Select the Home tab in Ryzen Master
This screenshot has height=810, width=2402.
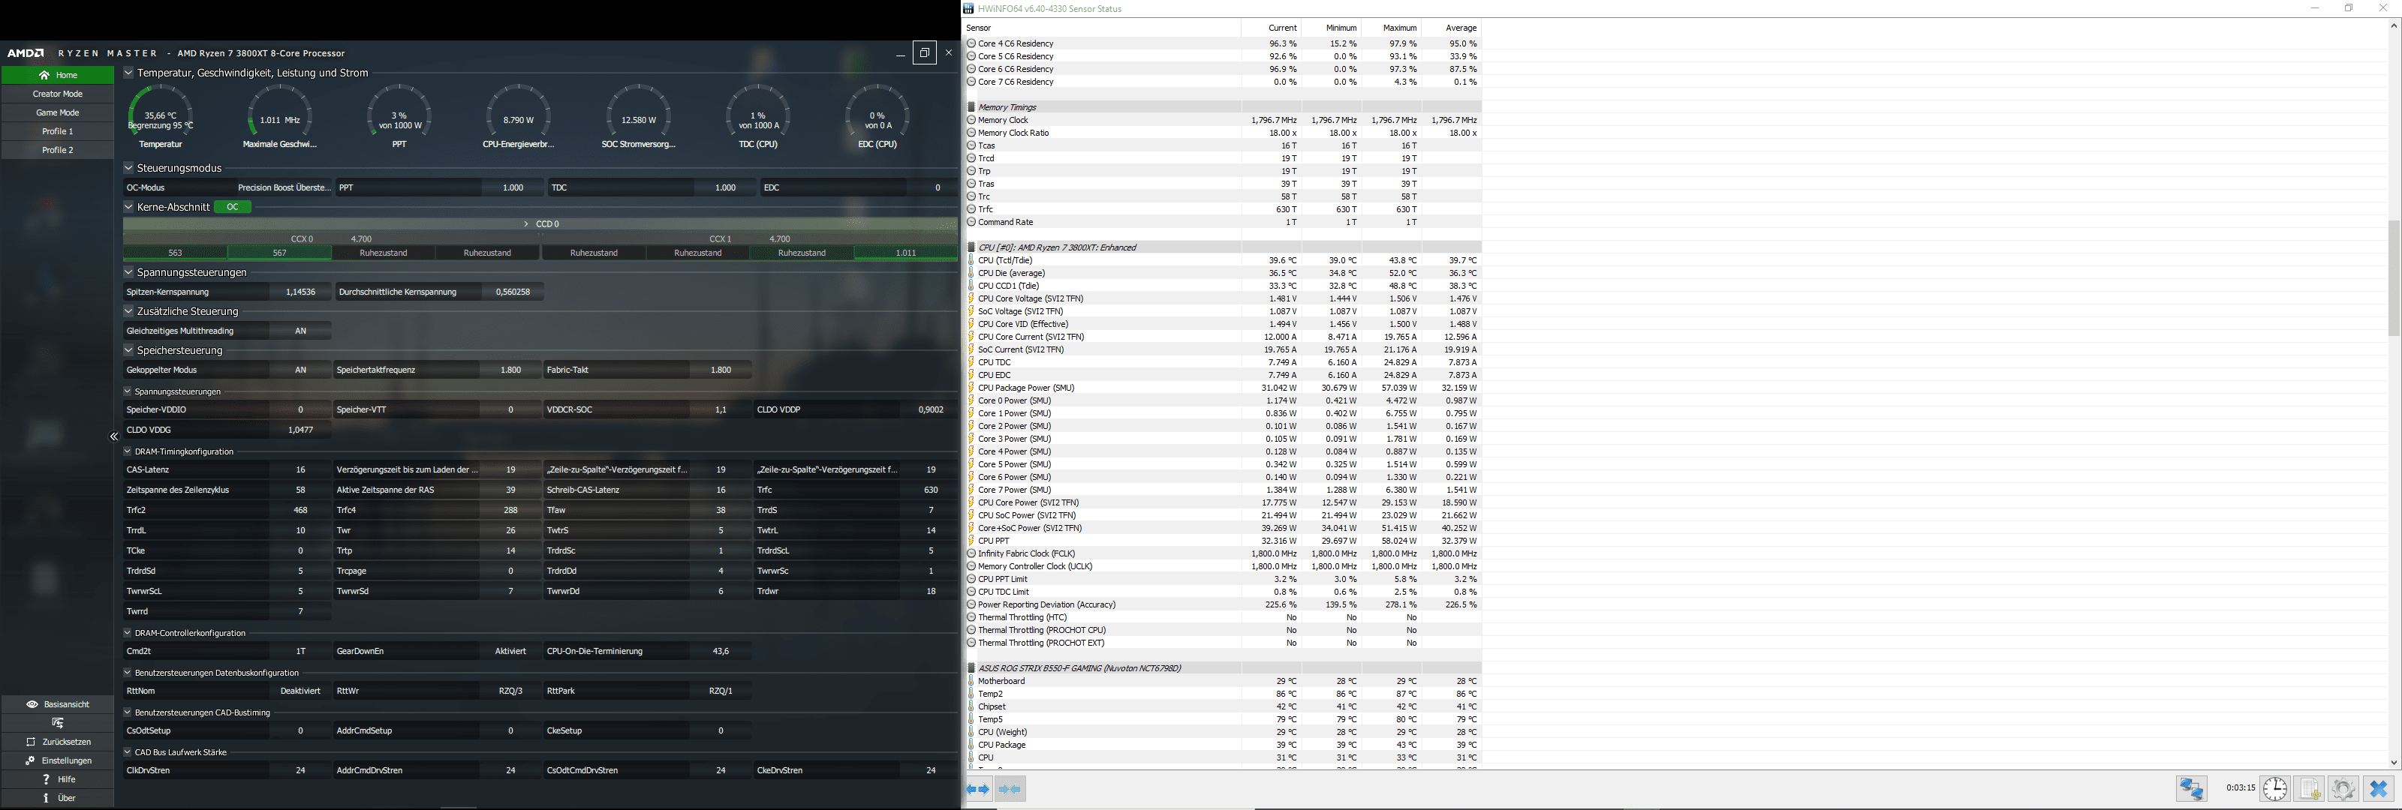pyautogui.click(x=58, y=74)
